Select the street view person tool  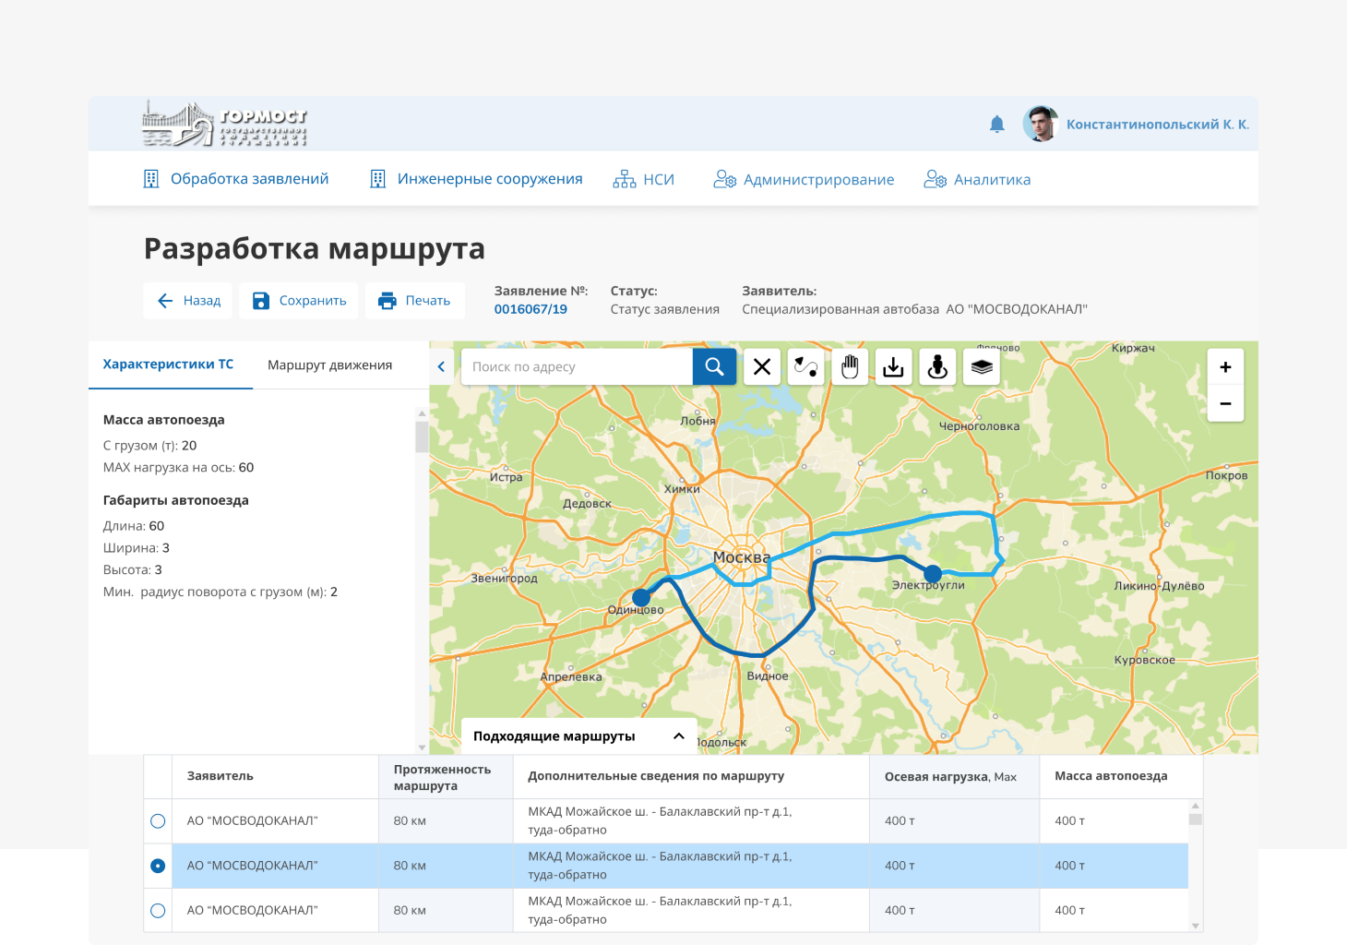(x=937, y=366)
